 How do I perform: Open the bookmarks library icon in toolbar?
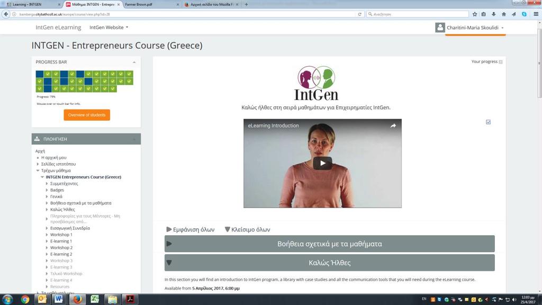tap(484, 14)
